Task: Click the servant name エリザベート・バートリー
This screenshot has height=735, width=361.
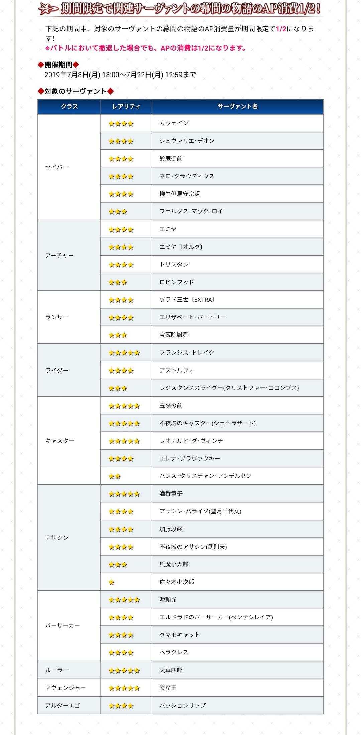Action: [x=193, y=317]
